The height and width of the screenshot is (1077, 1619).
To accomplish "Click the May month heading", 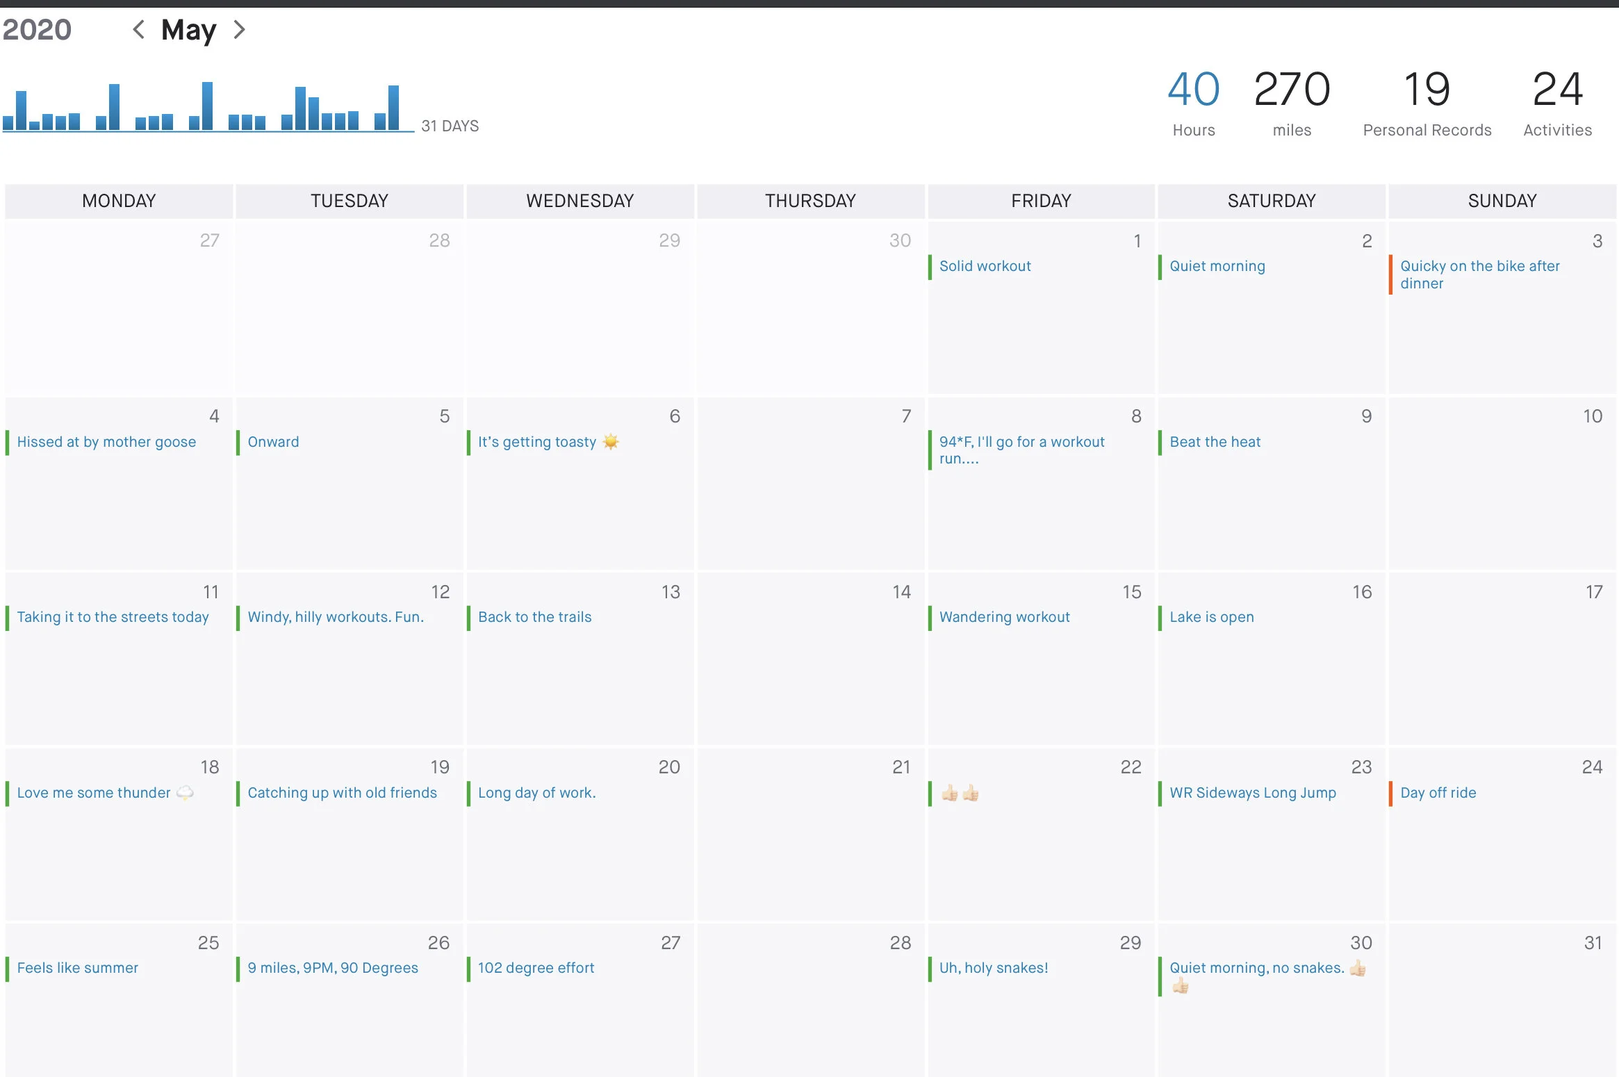I will (x=188, y=29).
